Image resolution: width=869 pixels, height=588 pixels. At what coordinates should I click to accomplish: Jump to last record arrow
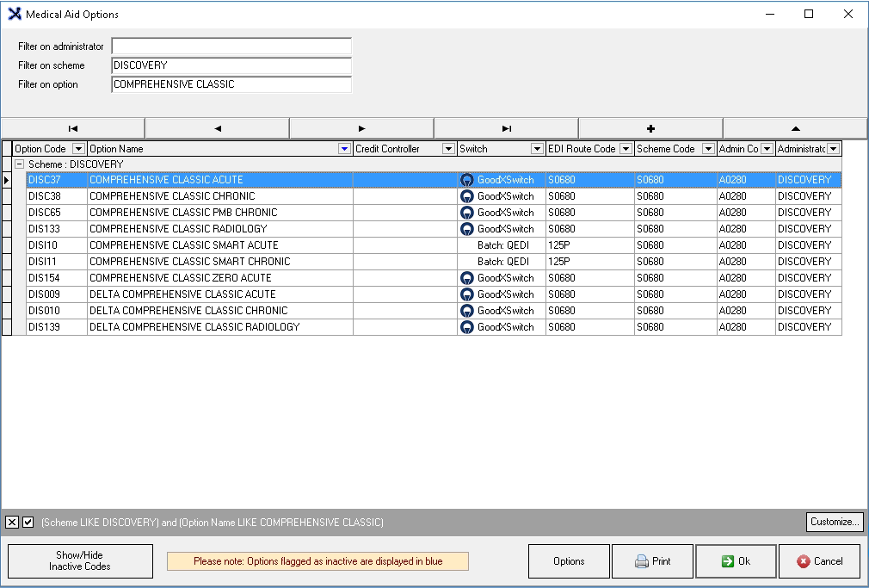coord(506,128)
